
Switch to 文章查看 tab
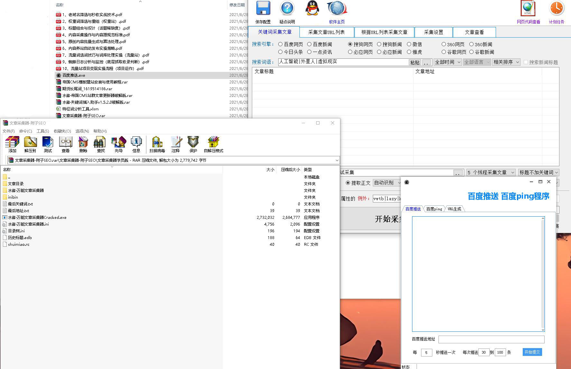point(474,32)
